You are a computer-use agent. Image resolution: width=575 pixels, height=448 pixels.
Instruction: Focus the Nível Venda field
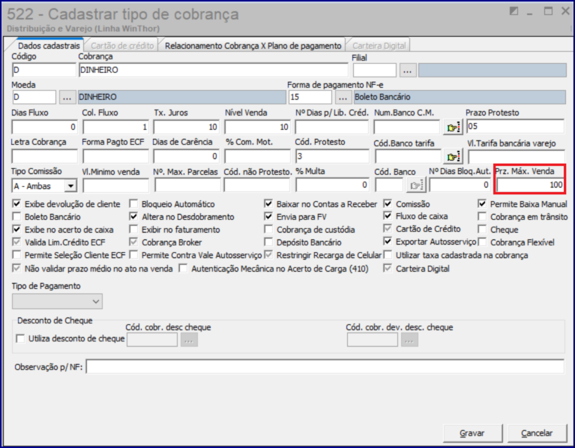click(x=257, y=127)
